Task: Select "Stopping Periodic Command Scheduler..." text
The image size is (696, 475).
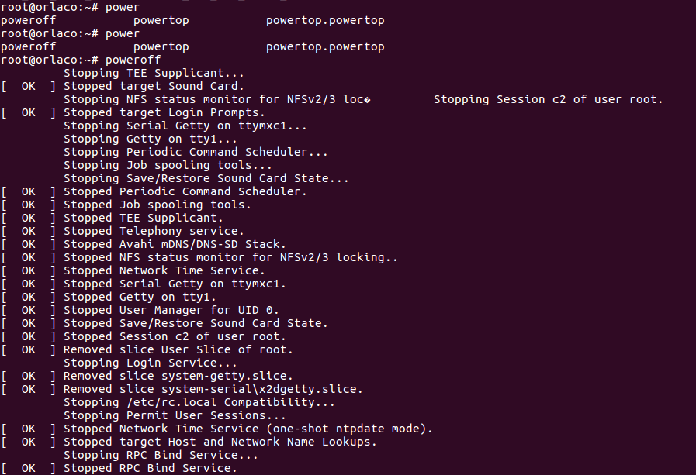Action: (x=196, y=152)
